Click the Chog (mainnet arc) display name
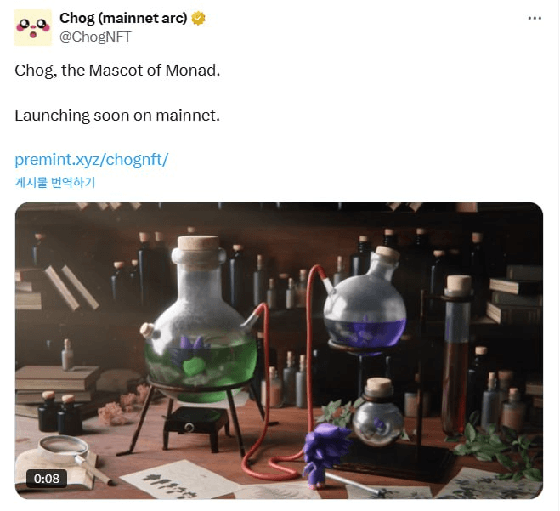 tap(123, 18)
